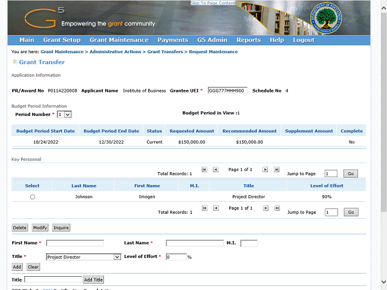Click the Grant Transfers breadcrumb link
The height and width of the screenshot is (290, 387).
tap(164, 52)
